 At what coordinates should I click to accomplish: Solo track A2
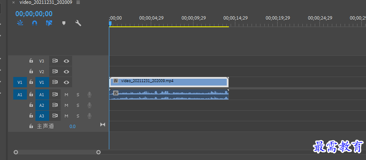78,106
